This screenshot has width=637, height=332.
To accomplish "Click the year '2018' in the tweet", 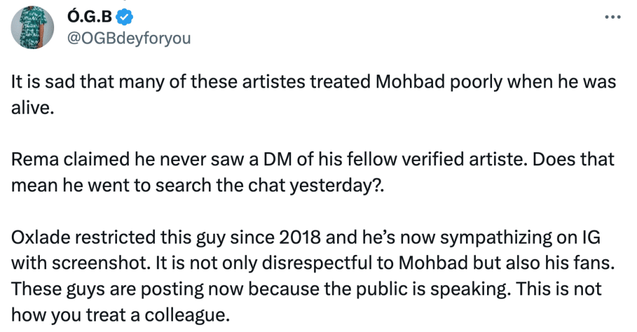I will coord(300,237).
